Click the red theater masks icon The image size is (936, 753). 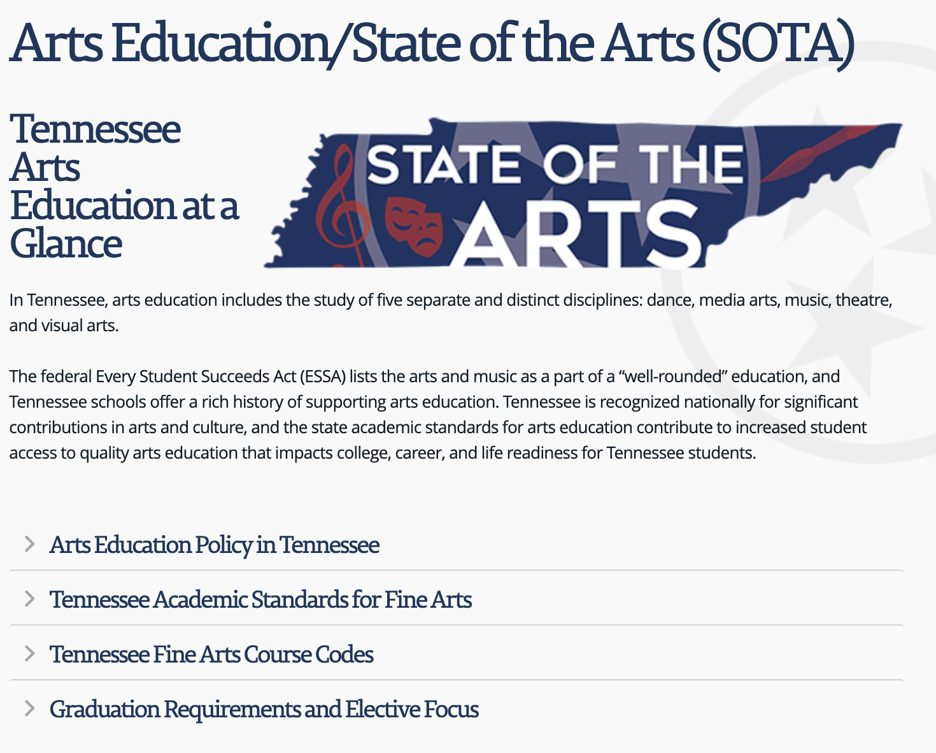414,225
